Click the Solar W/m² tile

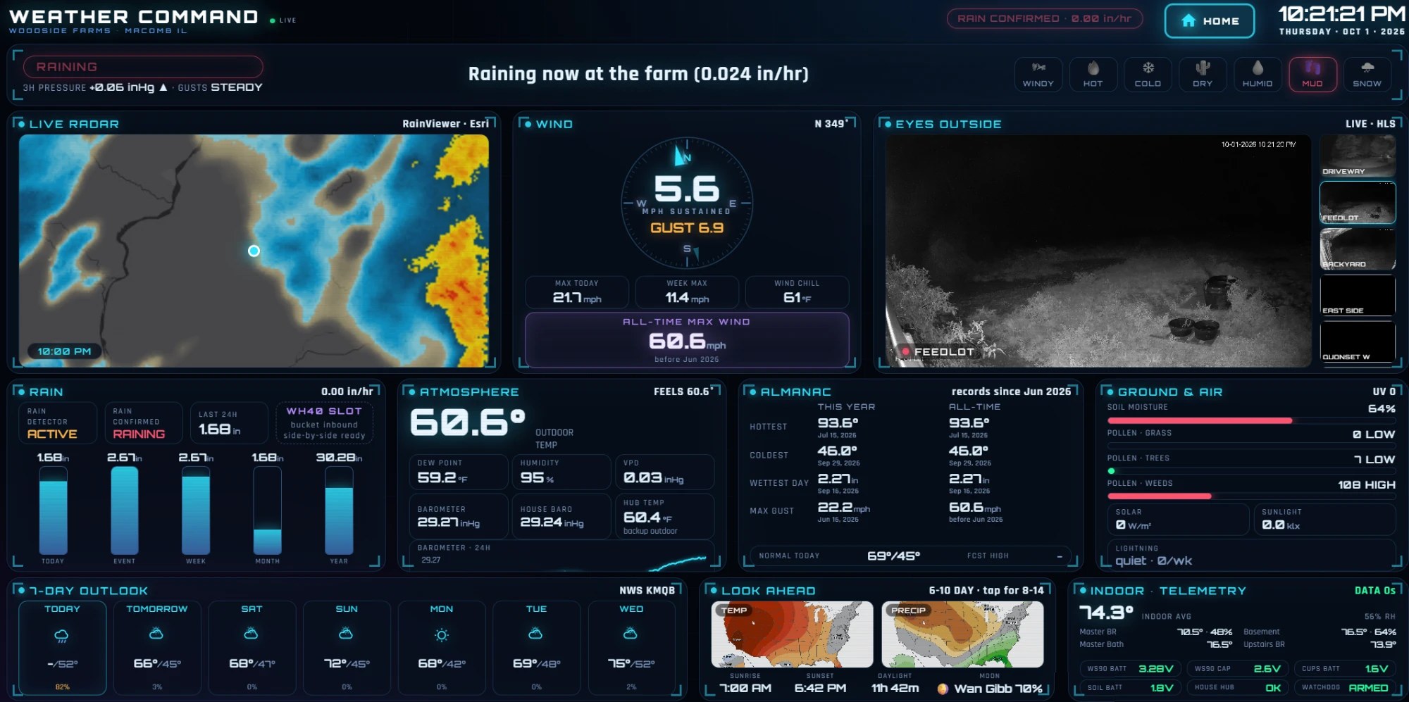1178,520
